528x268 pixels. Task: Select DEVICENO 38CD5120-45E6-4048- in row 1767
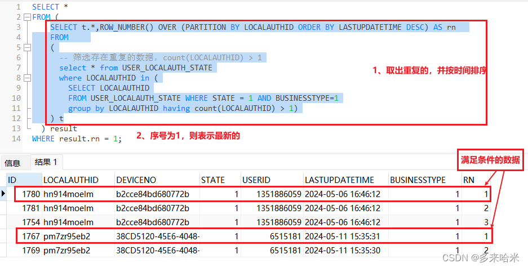pyautogui.click(x=158, y=236)
